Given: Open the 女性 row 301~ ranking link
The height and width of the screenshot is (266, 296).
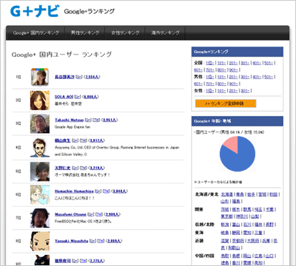Looking at the screenshot, I should [245, 91].
